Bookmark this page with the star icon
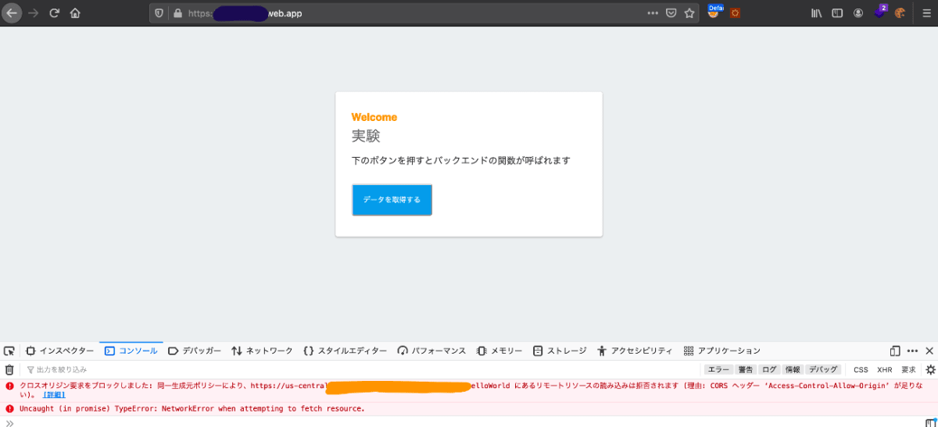The image size is (938, 427). (x=689, y=13)
